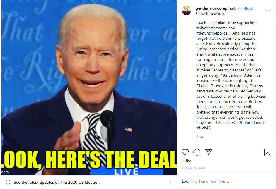
Task: Open the gender_noncompliant username link
Action: [x=215, y=8]
